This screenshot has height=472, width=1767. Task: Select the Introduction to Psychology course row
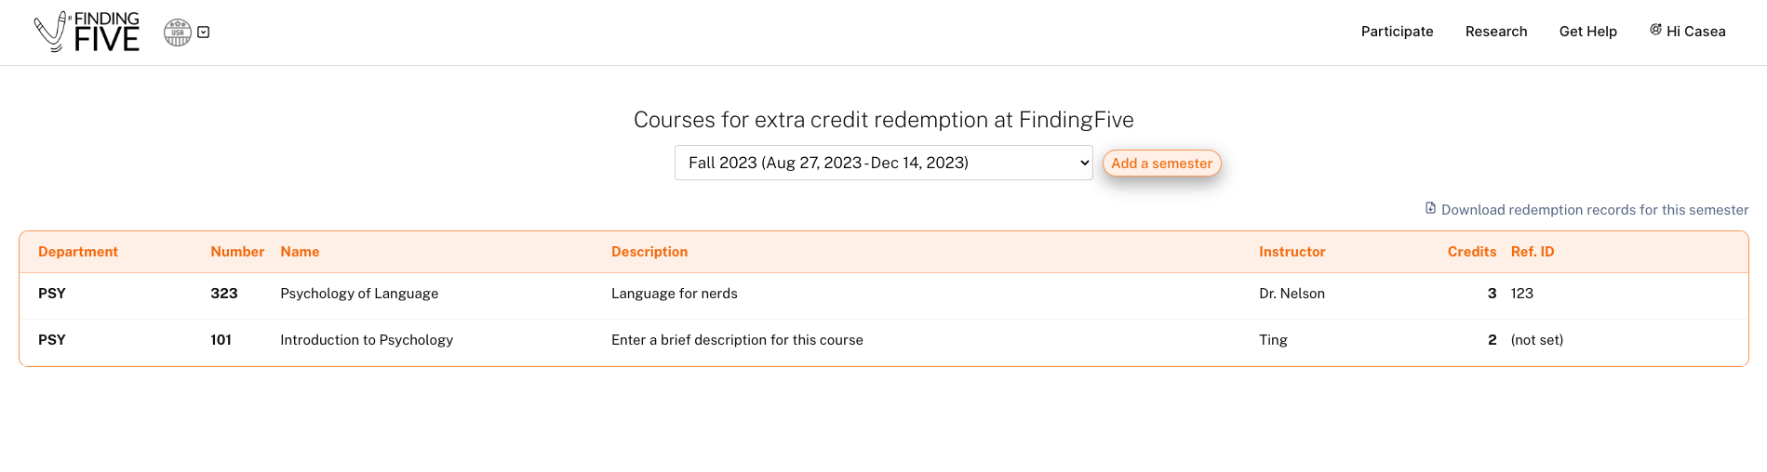coord(367,340)
